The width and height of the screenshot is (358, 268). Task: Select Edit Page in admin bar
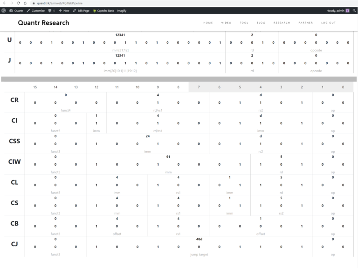tap(81, 11)
